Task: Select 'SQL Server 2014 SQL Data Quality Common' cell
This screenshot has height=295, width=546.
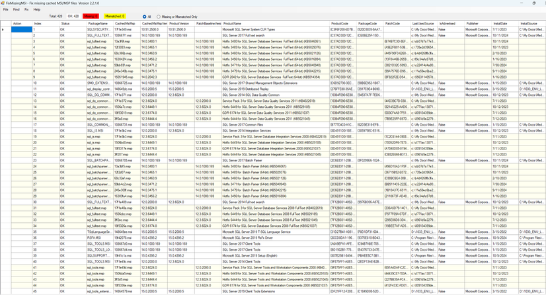Action: (x=276, y=95)
